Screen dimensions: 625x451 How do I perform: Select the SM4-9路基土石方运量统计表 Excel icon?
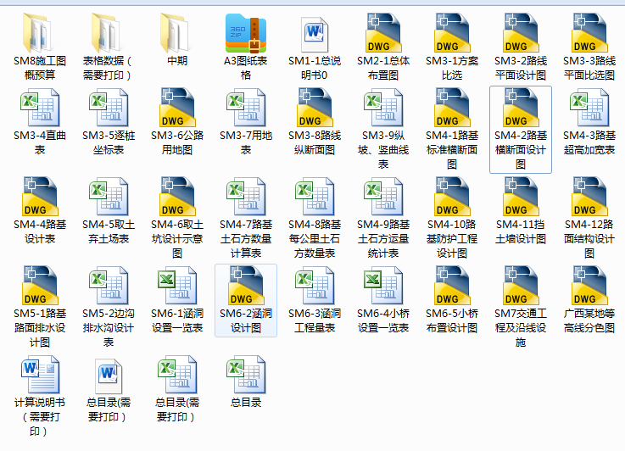[x=383, y=197]
